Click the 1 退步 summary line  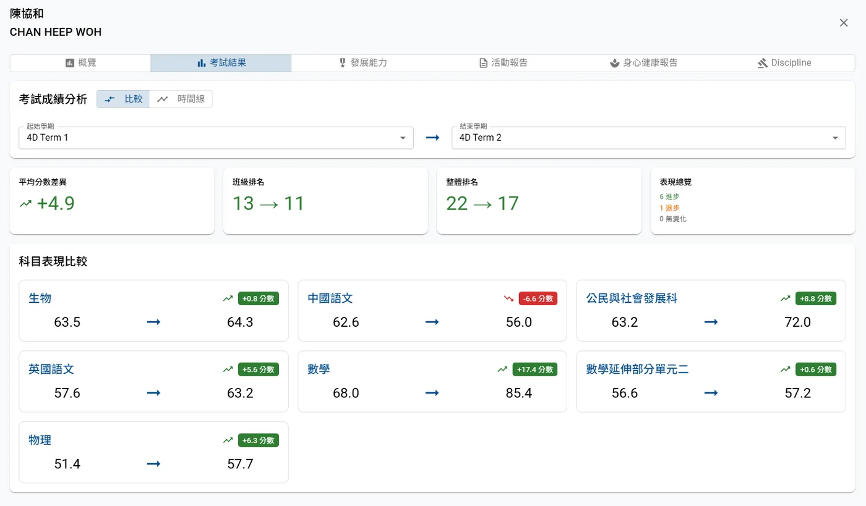[x=669, y=208]
